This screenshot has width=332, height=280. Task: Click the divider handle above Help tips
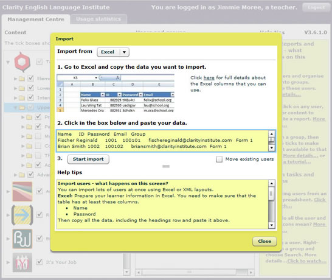click(x=166, y=166)
